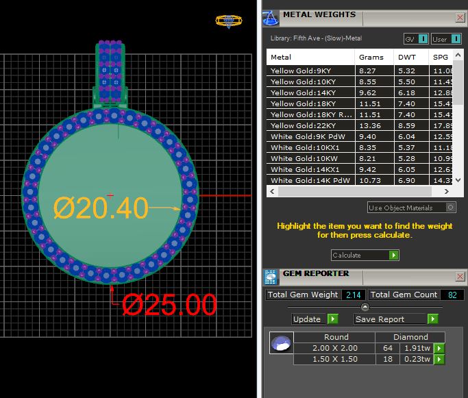This screenshot has height=398, width=468.
Task: Click the Metal Weights panel scale icon
Action: pyautogui.click(x=271, y=16)
